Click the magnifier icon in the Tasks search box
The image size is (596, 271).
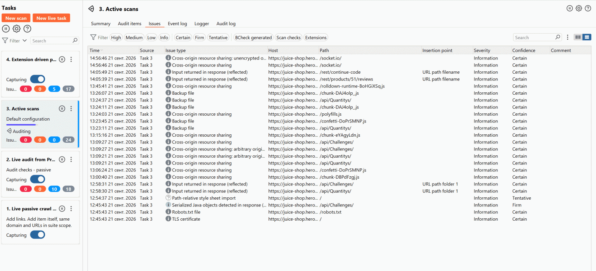[x=75, y=40]
